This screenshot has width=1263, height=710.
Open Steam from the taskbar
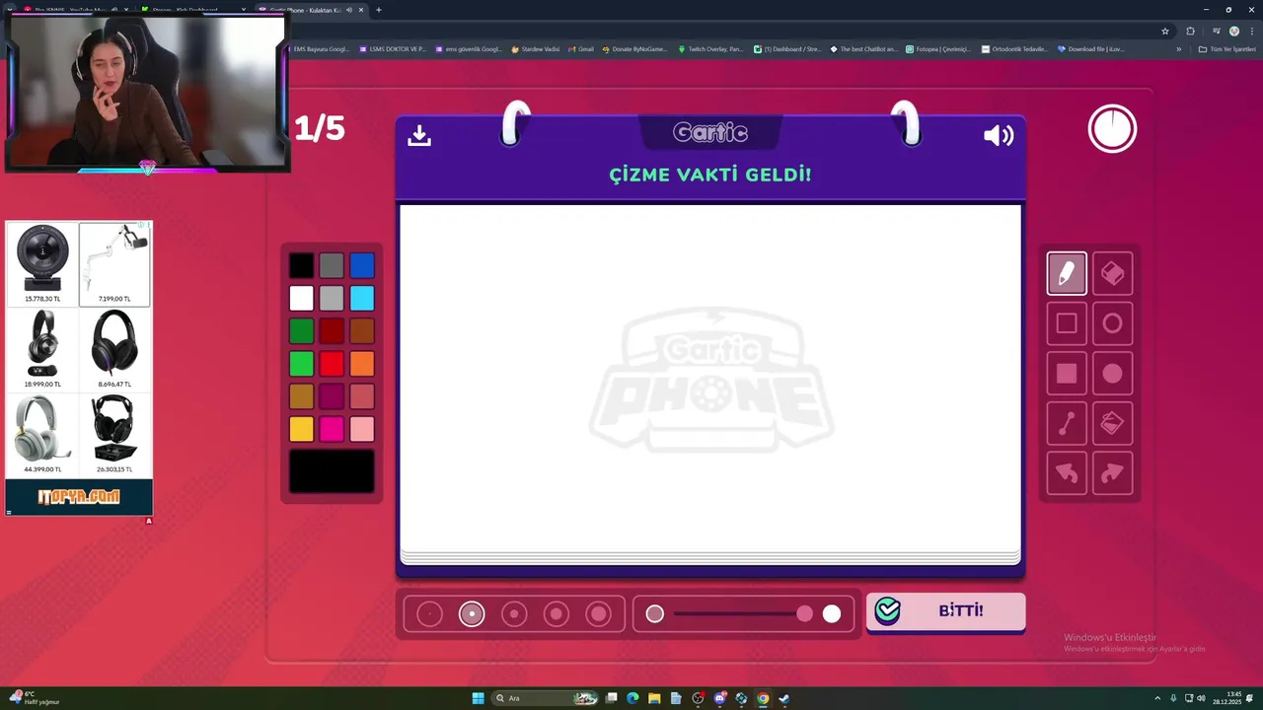tap(784, 698)
